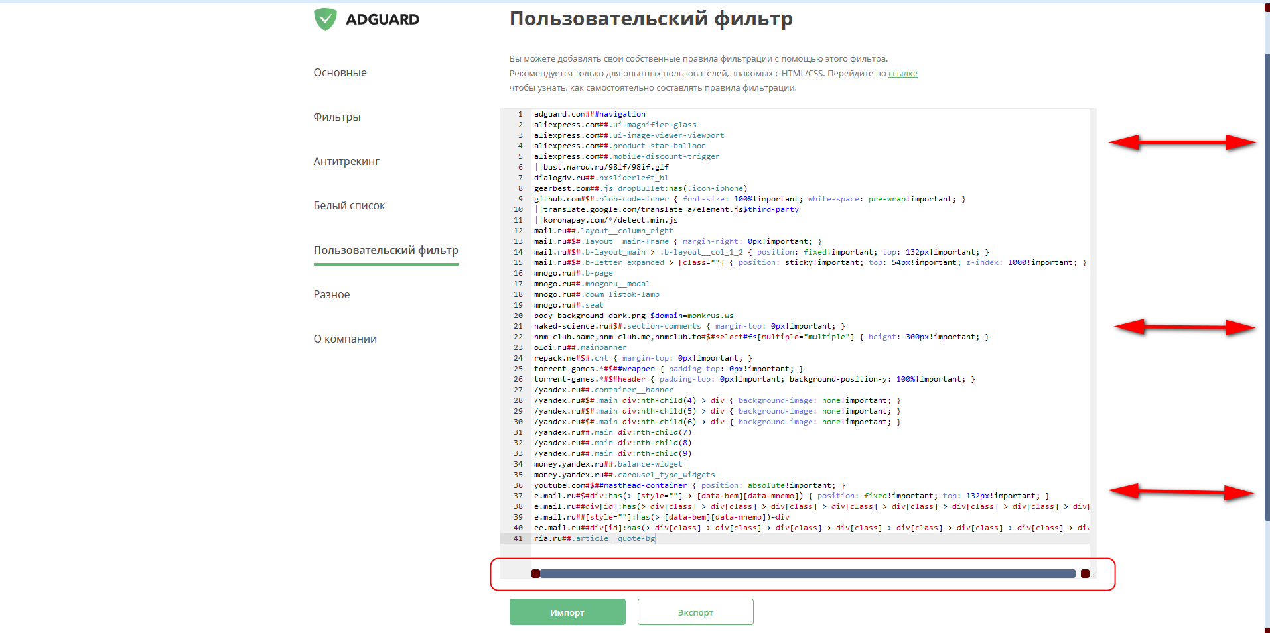The width and height of the screenshot is (1270, 633).
Task: Place cursor on the adguard.com###navigation rule line
Action: [x=589, y=113]
